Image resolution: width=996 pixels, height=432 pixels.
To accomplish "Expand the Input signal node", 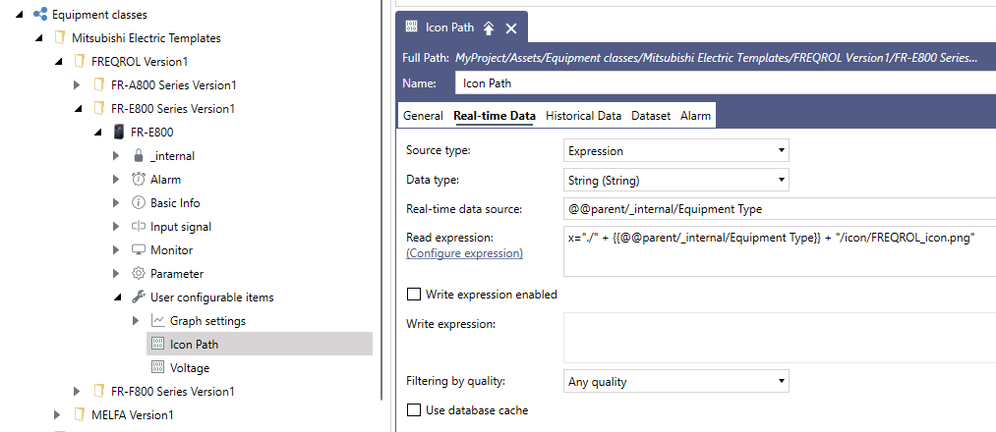I will pos(116,227).
